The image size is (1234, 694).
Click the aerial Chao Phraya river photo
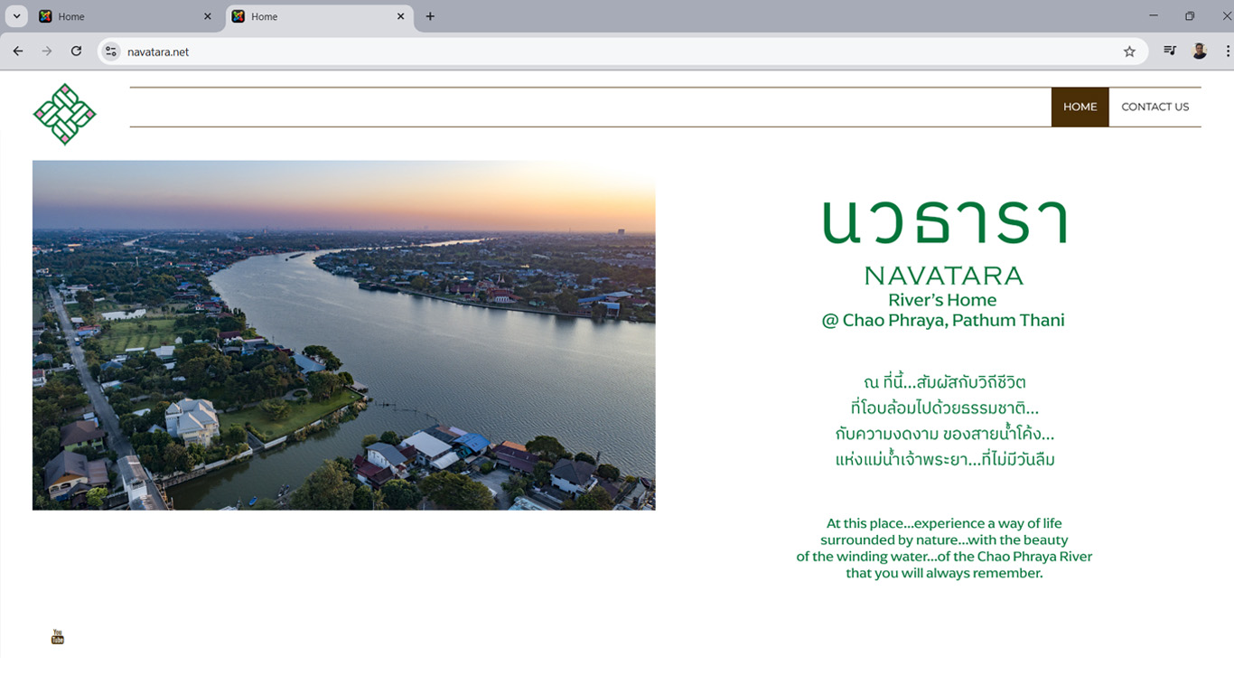click(343, 335)
